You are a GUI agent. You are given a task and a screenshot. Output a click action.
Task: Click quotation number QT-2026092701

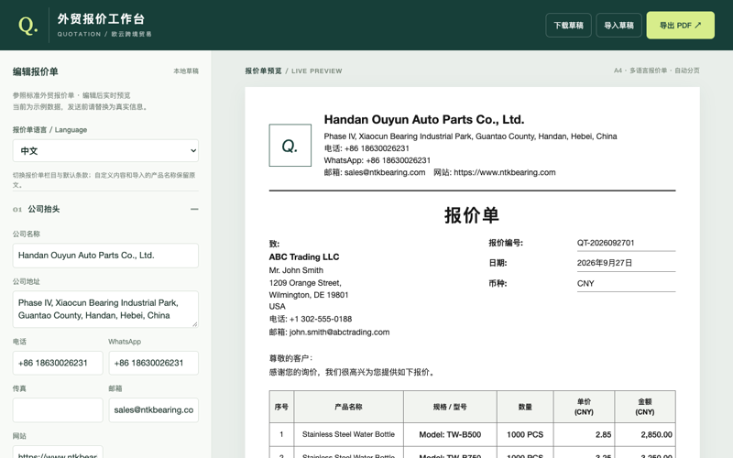tap(606, 243)
